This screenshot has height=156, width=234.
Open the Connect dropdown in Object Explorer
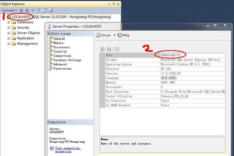coord(9,10)
